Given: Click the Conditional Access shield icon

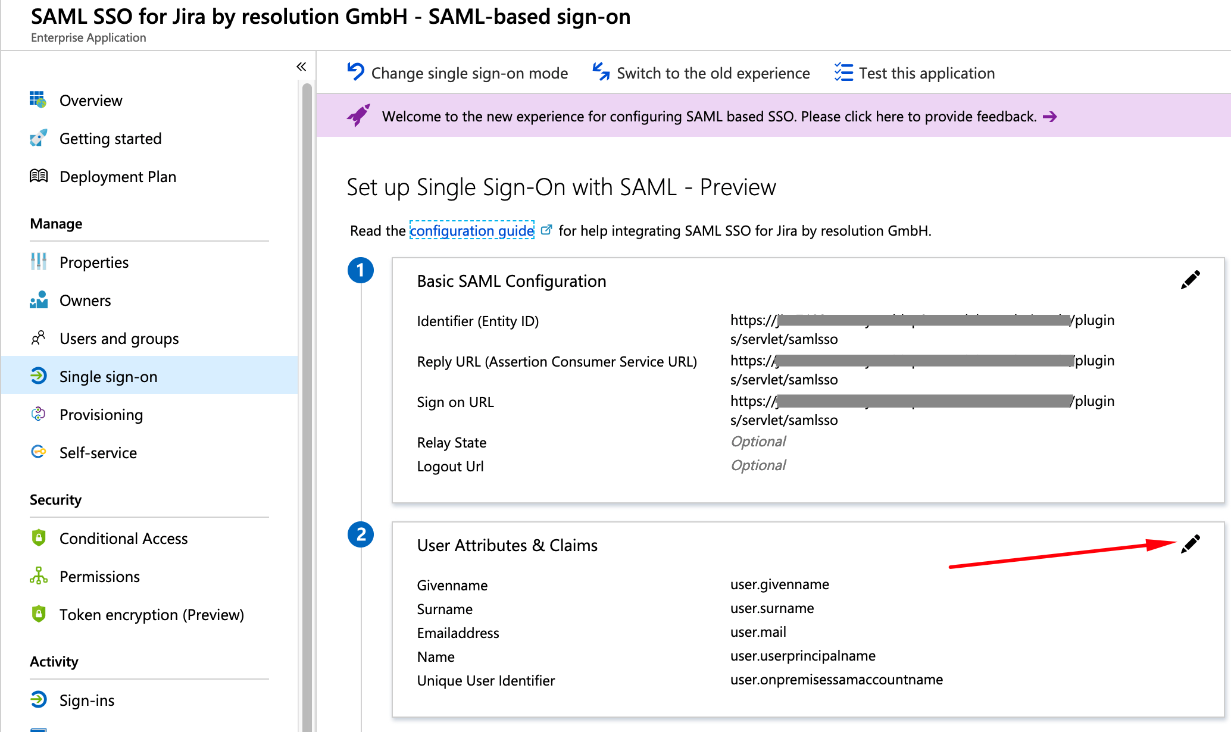Looking at the screenshot, I should pos(39,537).
